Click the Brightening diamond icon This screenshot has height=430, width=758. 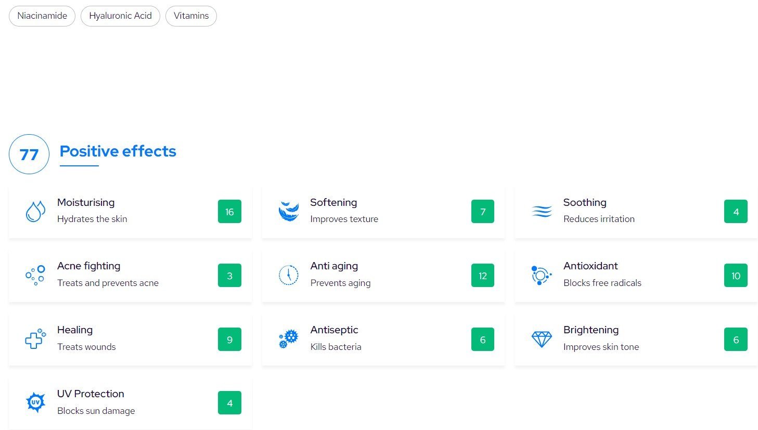(542, 340)
